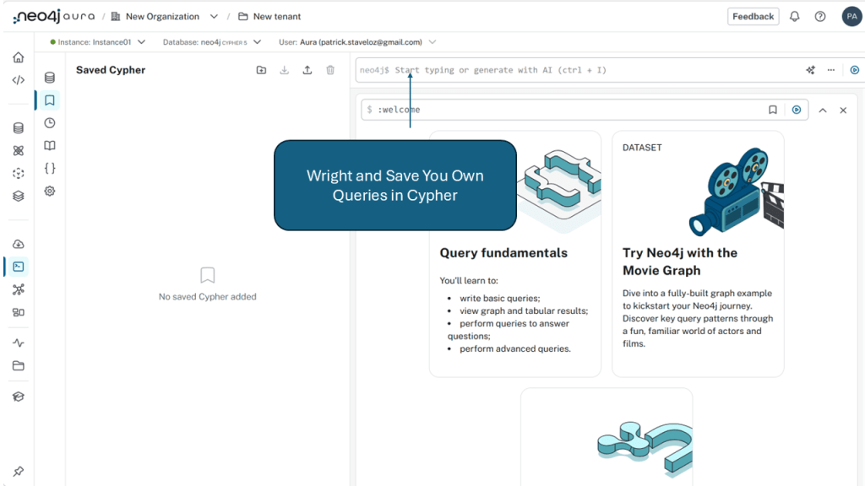This screenshot has height=486, width=865.
Task: Re-run the :welcome command
Action: point(796,110)
